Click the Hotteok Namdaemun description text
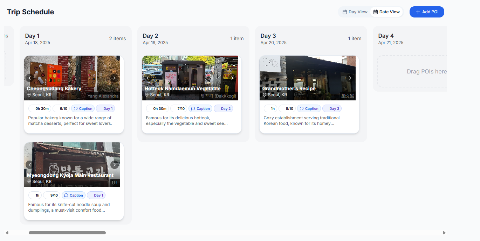The width and height of the screenshot is (480, 241). (187, 121)
